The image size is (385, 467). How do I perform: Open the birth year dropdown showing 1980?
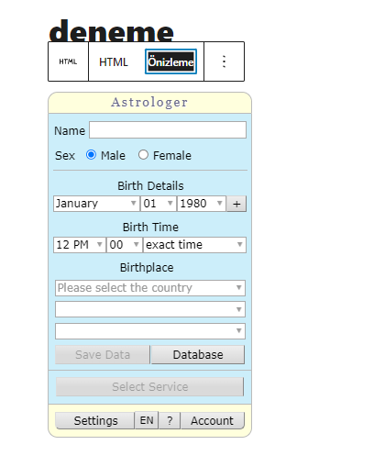[202, 204]
